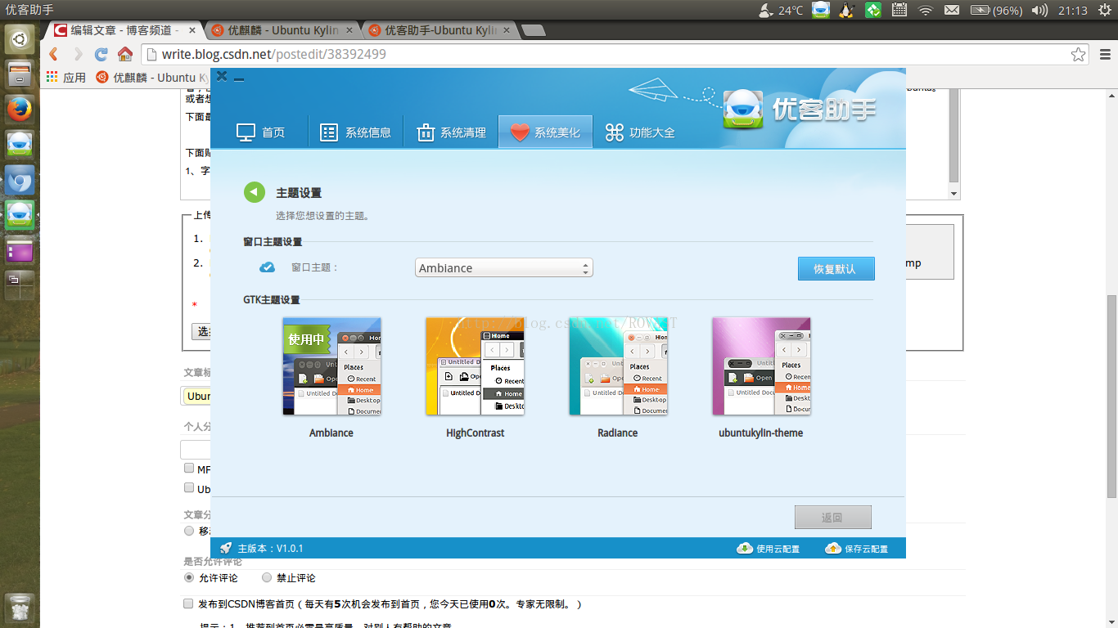This screenshot has height=628, width=1118.
Task: Click 保存云配置 in the status bar
Action: click(856, 549)
